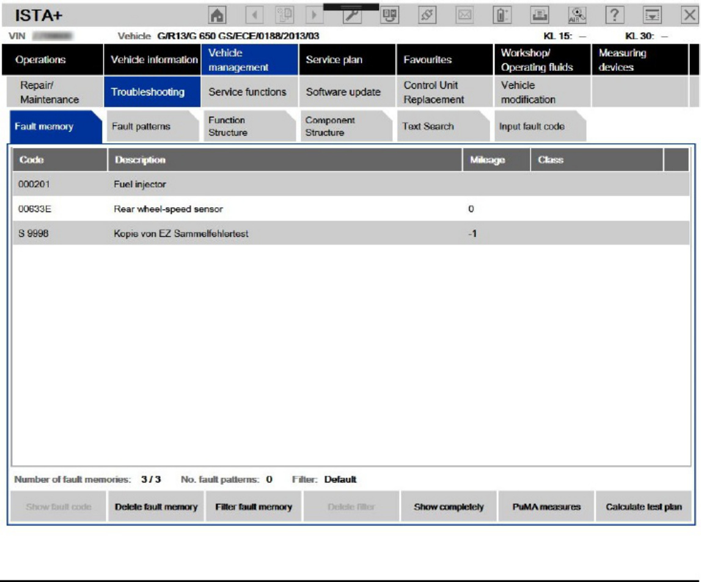The width and height of the screenshot is (701, 582).
Task: Click the Delete filter button
Action: coord(351,507)
